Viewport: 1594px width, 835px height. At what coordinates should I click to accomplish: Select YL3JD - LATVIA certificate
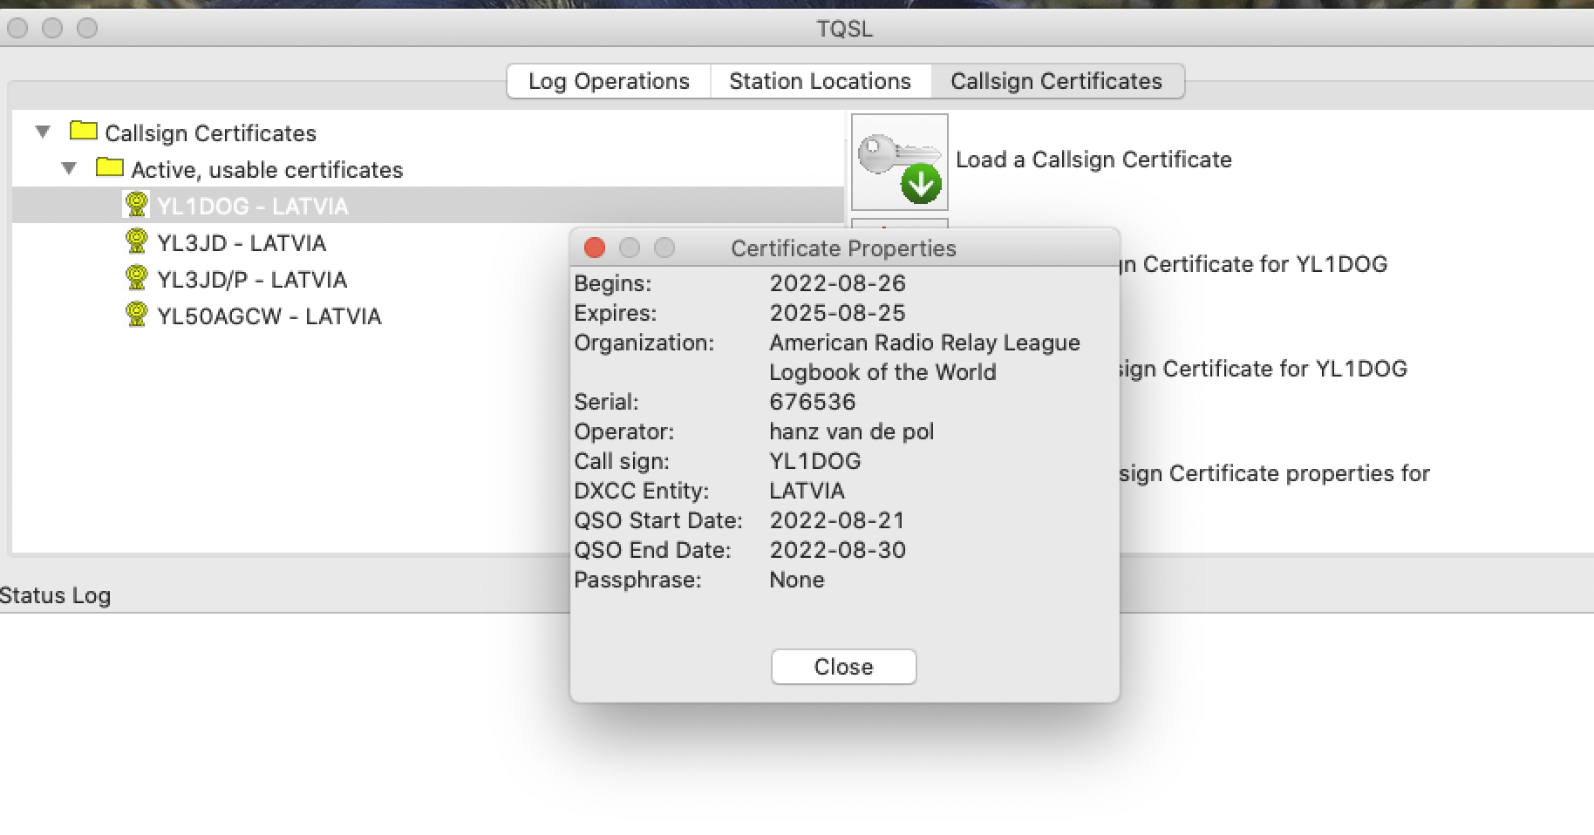click(x=242, y=243)
